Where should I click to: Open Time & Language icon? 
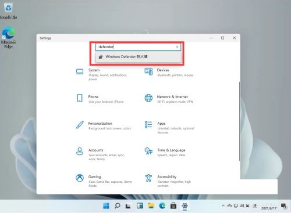coord(148,151)
